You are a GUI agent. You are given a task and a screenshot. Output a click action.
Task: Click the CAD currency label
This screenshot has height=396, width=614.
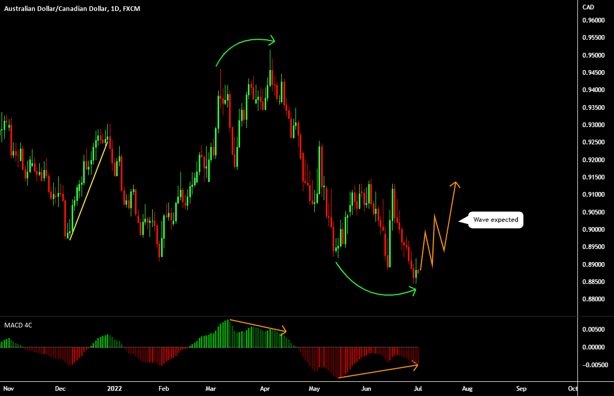click(x=588, y=7)
